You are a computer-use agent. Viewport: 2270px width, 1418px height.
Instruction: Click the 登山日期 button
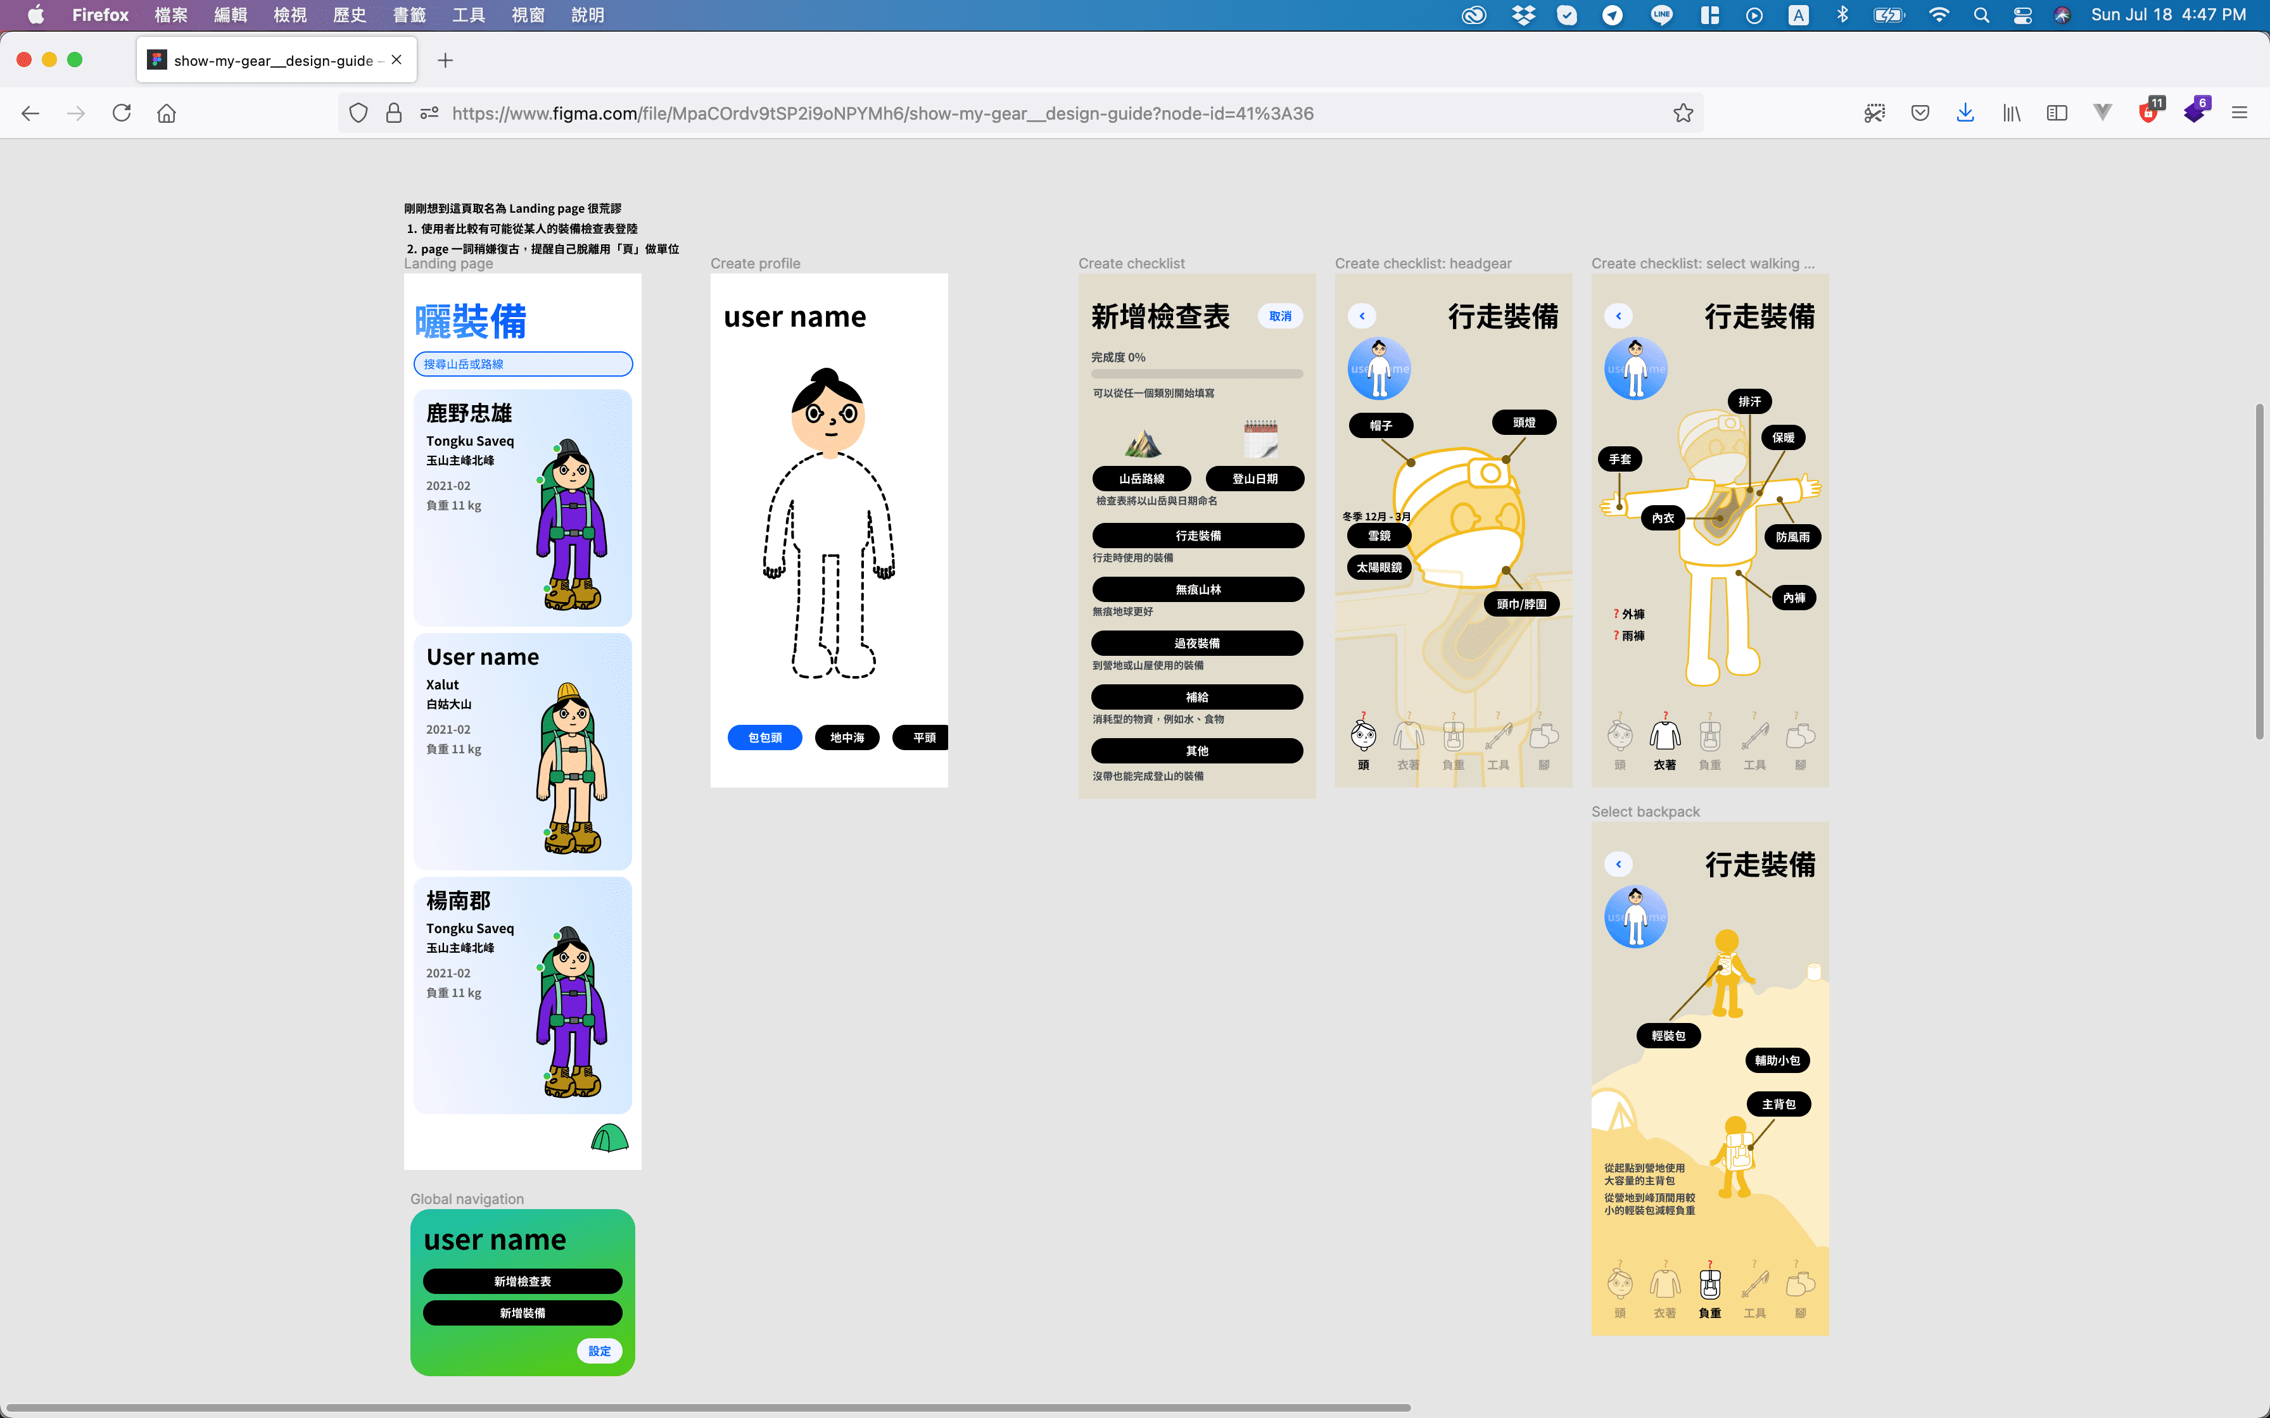click(1254, 479)
